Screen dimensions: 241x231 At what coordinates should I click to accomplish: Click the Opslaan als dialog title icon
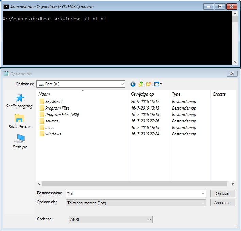click(x=6, y=74)
